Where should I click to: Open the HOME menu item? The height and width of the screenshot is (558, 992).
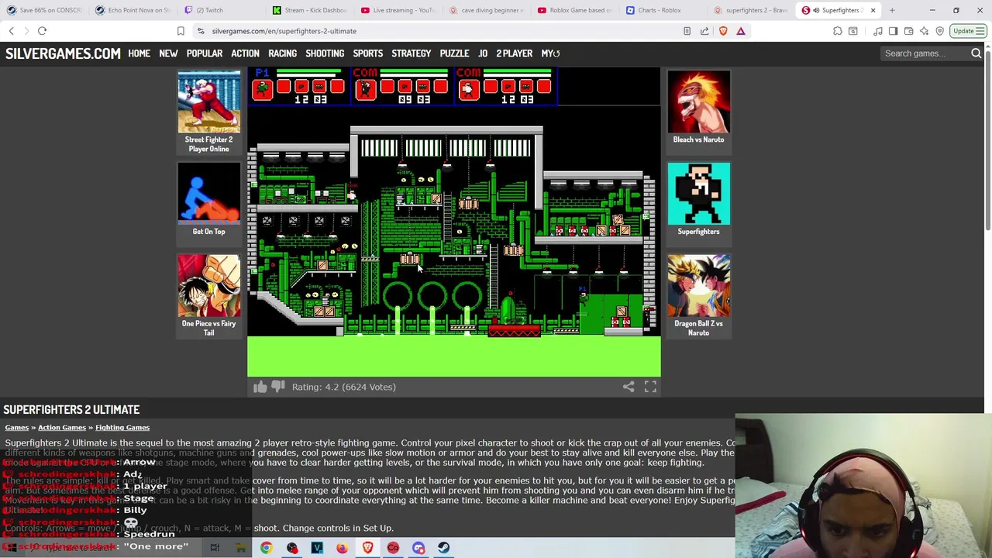click(139, 53)
